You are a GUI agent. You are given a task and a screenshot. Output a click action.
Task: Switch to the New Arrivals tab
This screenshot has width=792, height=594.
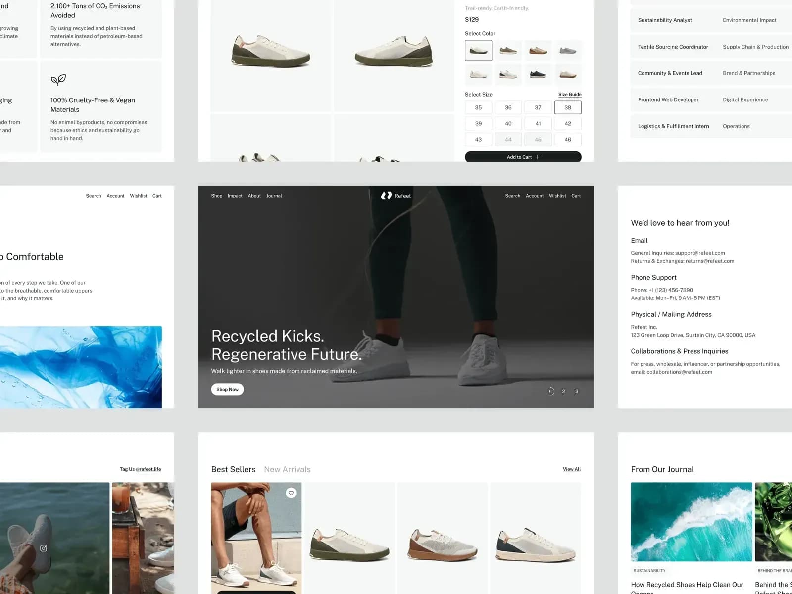tap(287, 469)
